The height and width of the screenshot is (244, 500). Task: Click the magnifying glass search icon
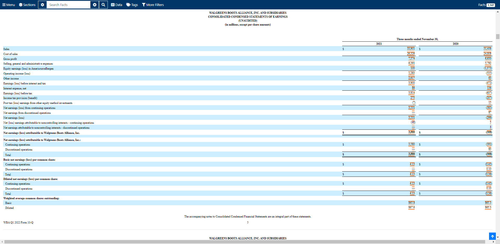coord(103,4)
